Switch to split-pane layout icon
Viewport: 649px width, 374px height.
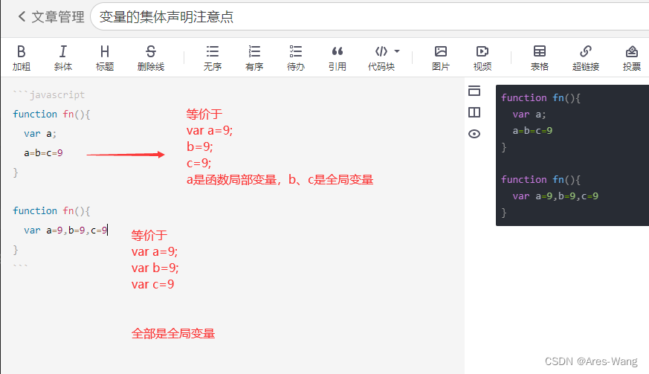pyautogui.click(x=474, y=112)
